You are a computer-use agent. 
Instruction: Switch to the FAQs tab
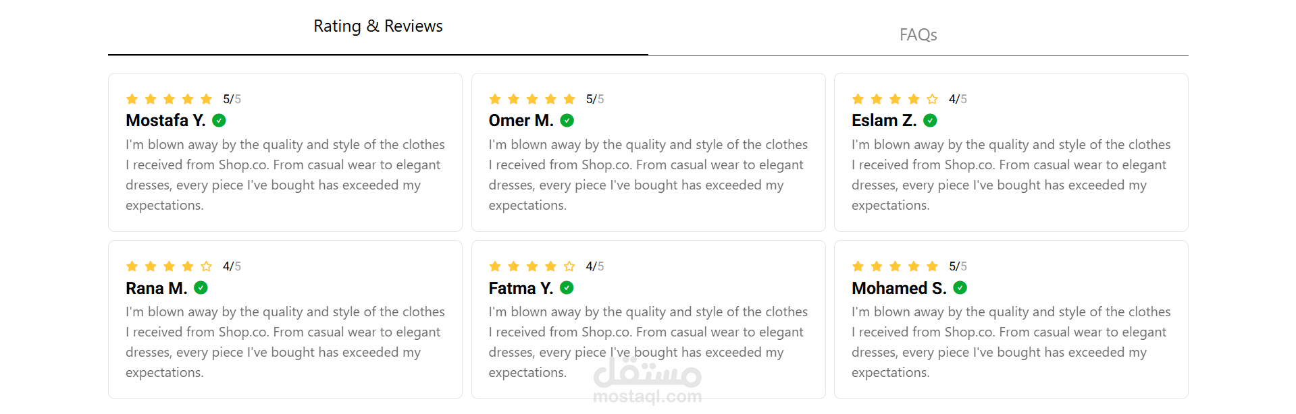click(x=918, y=34)
